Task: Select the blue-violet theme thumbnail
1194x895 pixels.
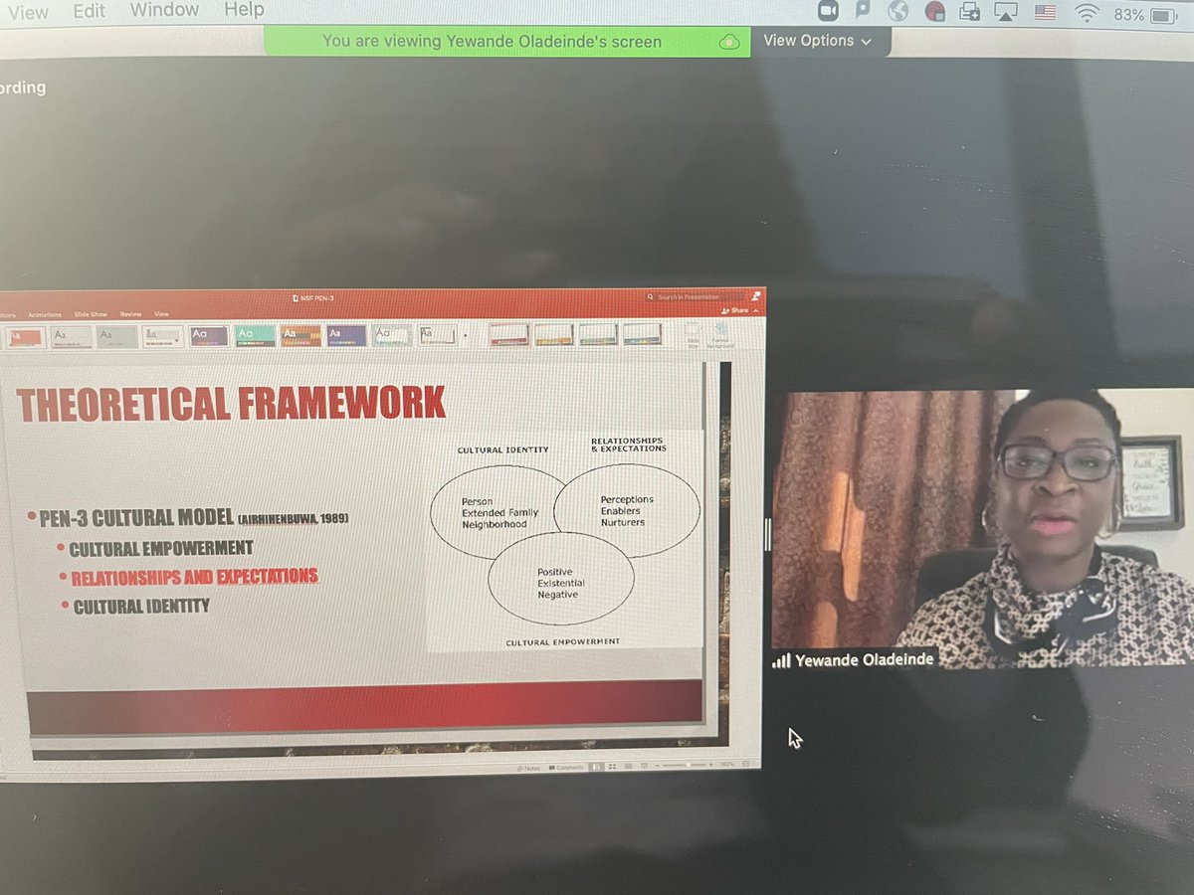Action: 346,336
